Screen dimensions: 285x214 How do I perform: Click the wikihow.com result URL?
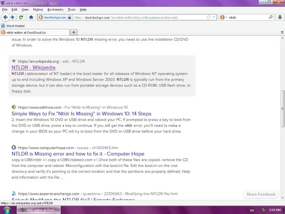[73, 107]
